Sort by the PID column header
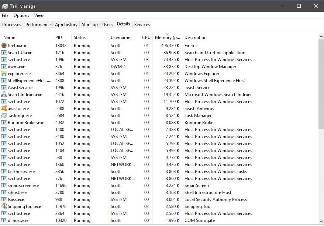324x226 pixels. (x=62, y=37)
